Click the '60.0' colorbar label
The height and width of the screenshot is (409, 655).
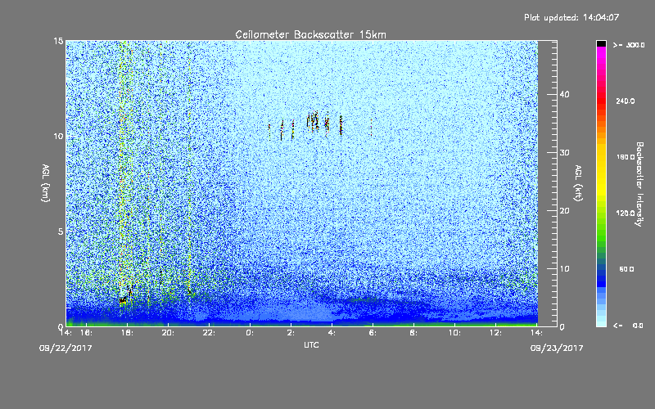626,270
